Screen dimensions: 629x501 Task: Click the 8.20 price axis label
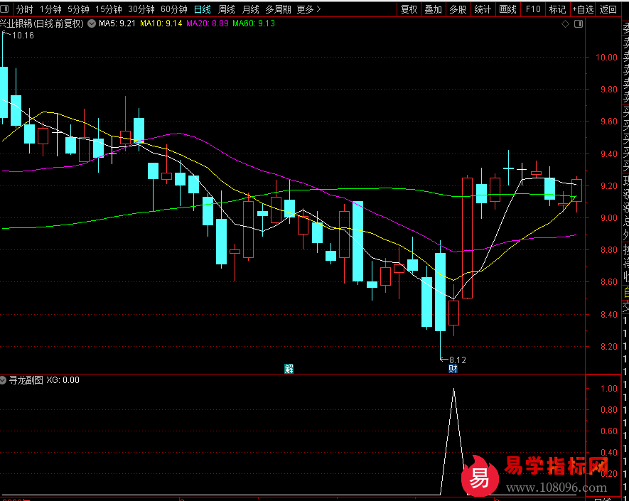tap(608, 347)
